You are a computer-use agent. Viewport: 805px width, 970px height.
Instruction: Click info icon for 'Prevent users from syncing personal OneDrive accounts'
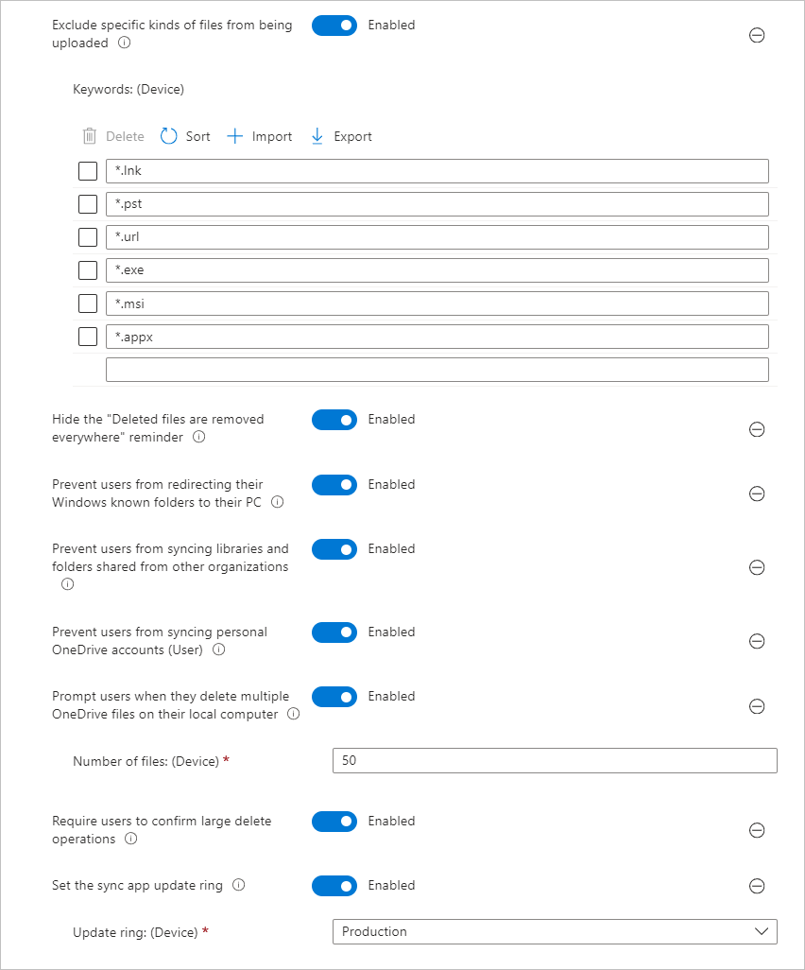[x=219, y=650]
